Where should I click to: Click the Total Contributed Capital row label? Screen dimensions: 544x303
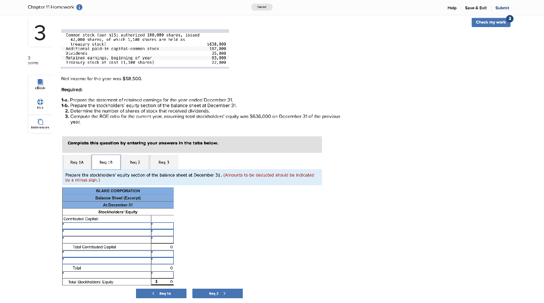[95, 247]
